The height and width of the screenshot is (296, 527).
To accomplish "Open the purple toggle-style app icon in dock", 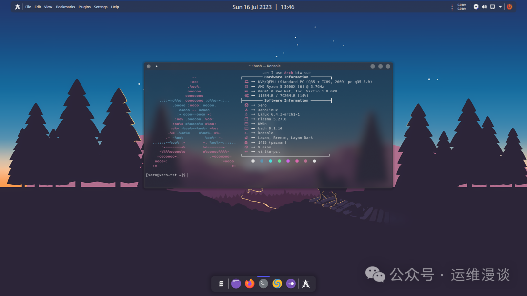I will 290,283.
